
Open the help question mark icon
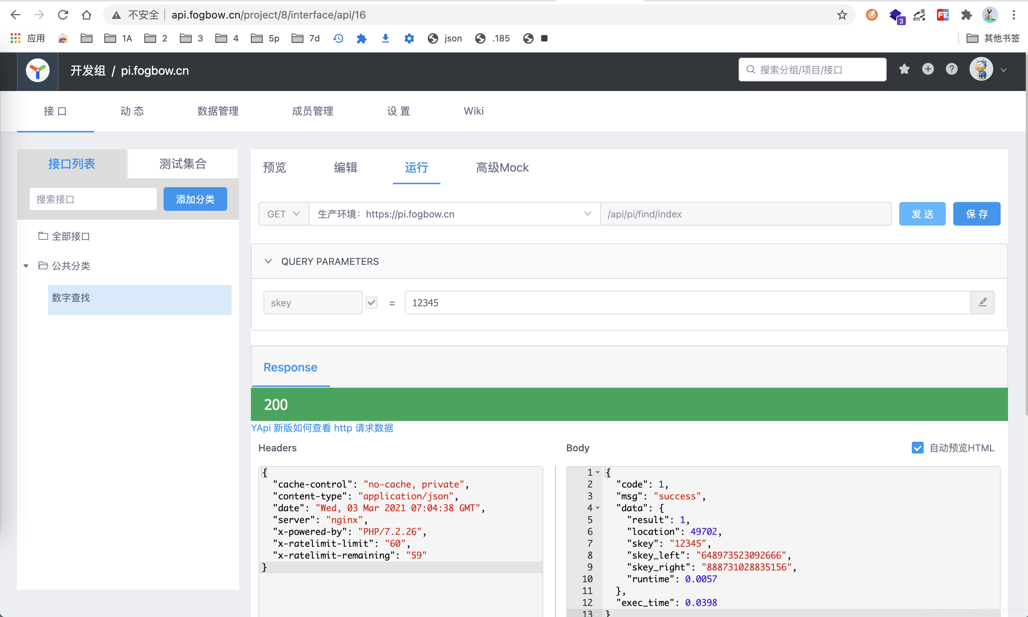point(951,69)
